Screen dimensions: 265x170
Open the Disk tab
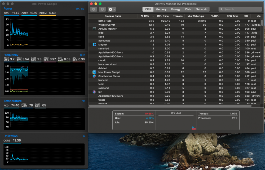[188, 9]
